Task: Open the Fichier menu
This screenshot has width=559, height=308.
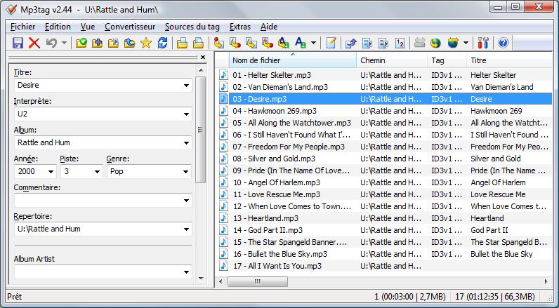Action: pos(22,27)
